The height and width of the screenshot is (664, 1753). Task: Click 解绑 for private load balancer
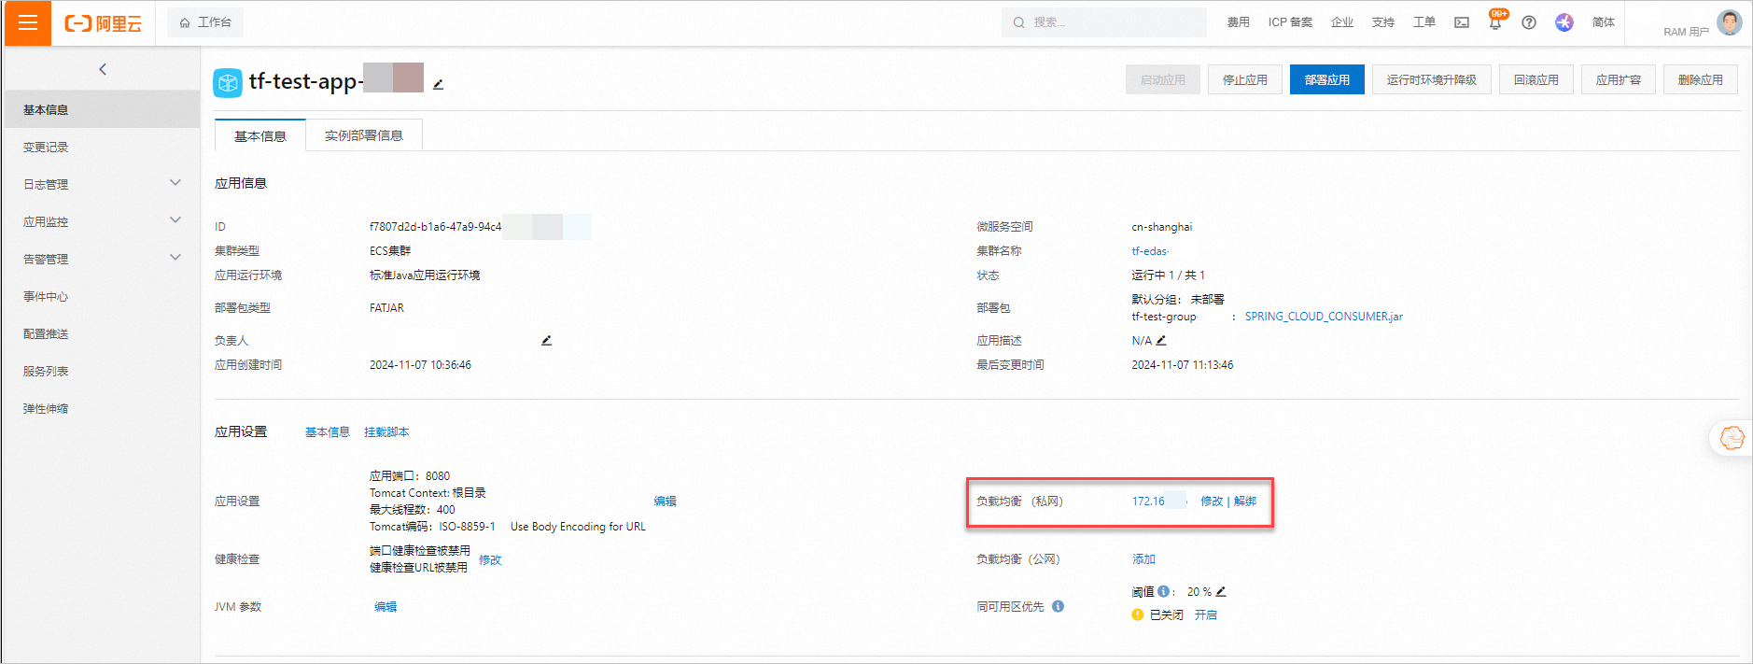pyautogui.click(x=1245, y=502)
